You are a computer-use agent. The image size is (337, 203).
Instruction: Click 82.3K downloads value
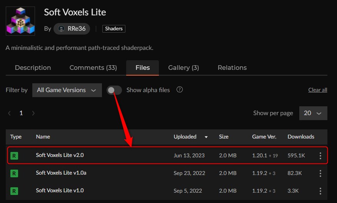(x=295, y=173)
